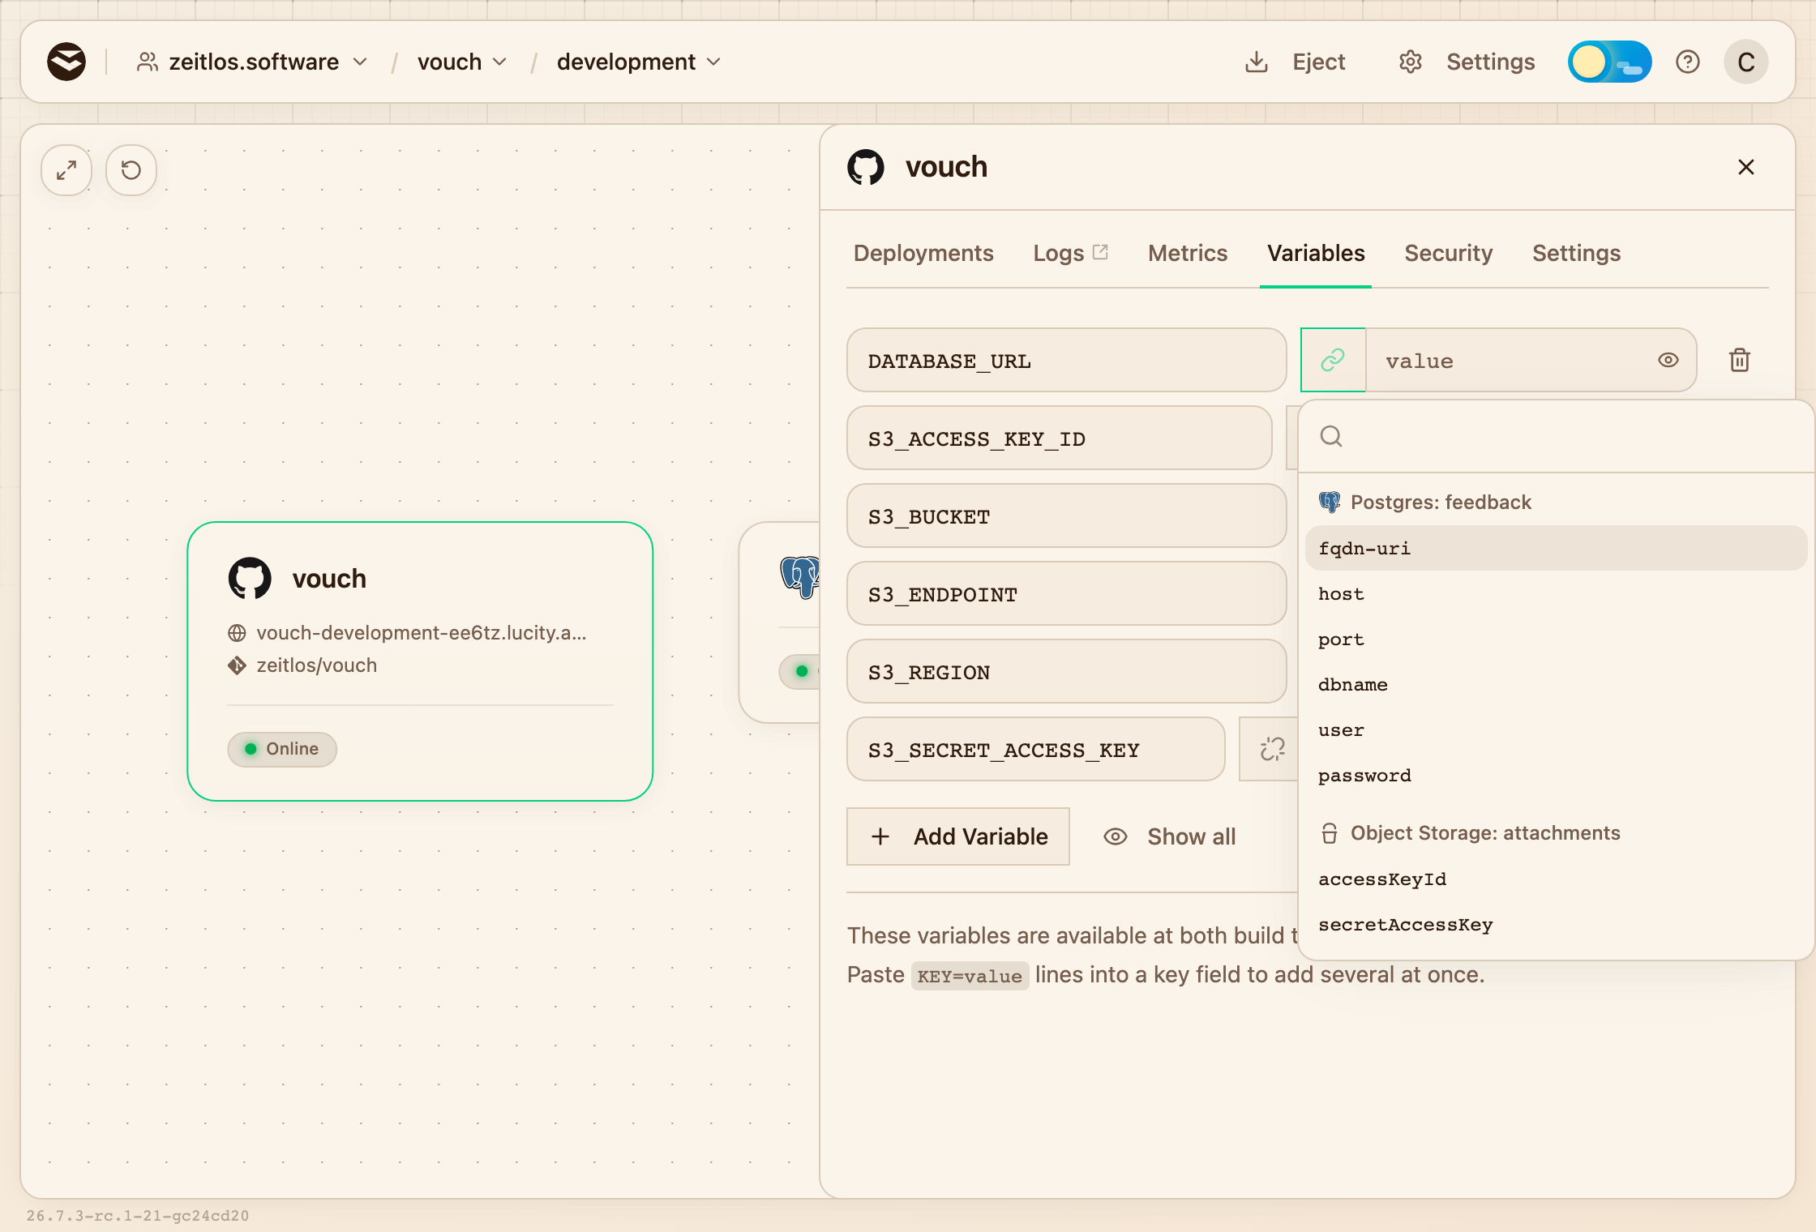
Task: Select port reference option
Action: coord(1557,639)
